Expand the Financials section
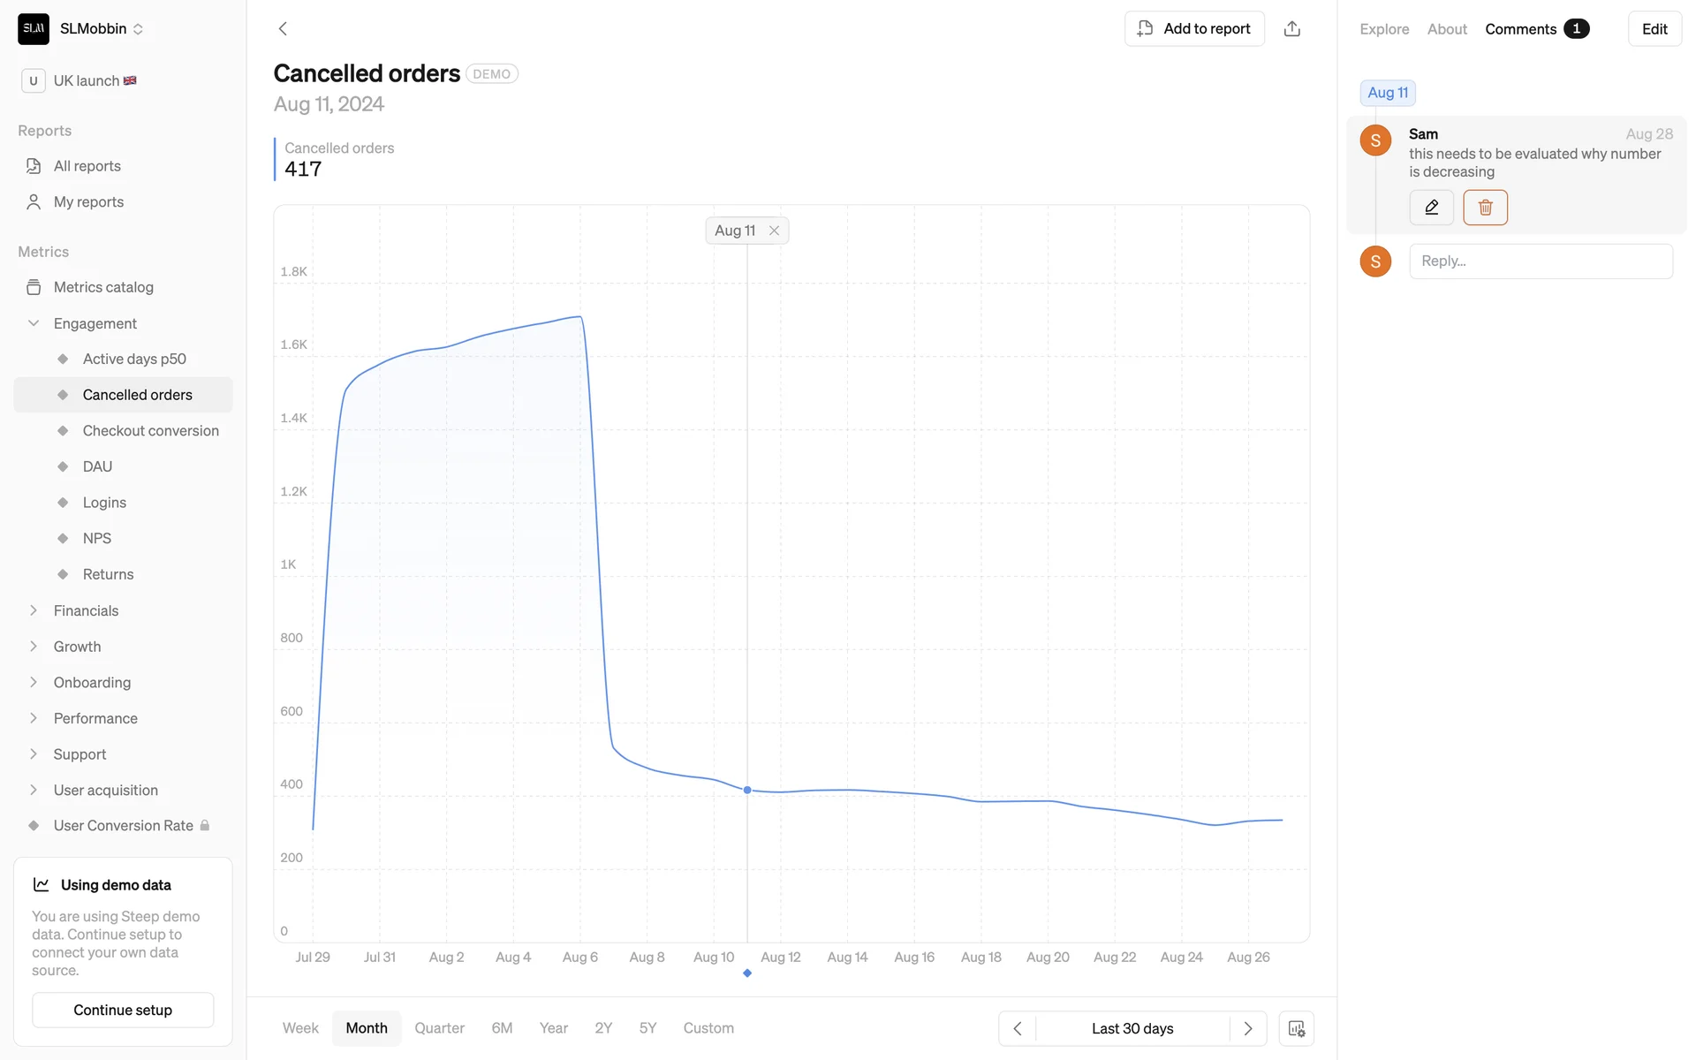The height and width of the screenshot is (1060, 1696). coord(34,610)
